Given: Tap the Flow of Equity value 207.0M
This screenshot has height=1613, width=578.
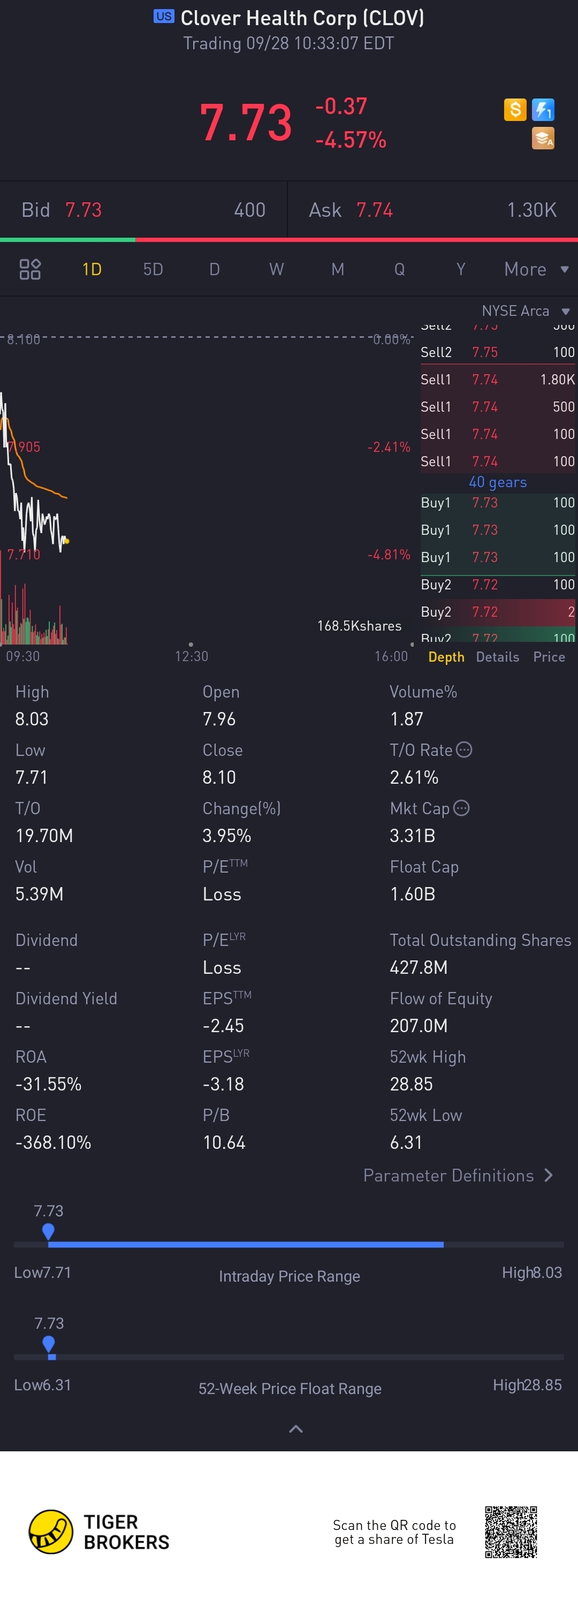Looking at the screenshot, I should [419, 1026].
